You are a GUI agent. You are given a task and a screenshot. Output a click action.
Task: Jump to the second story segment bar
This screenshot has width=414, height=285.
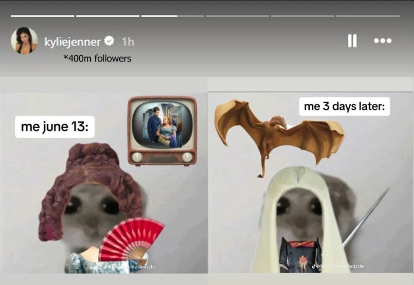point(108,16)
